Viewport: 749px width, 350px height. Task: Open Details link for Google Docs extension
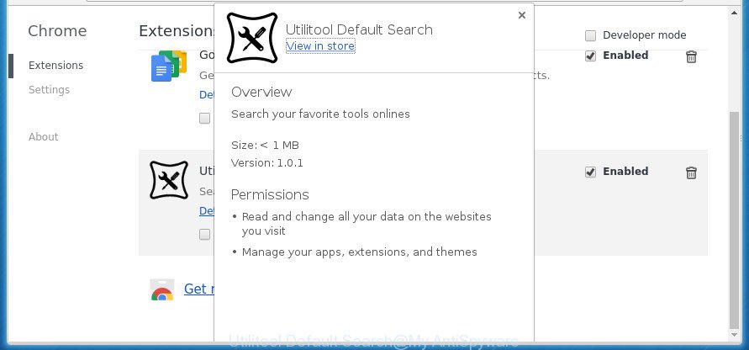click(x=206, y=95)
